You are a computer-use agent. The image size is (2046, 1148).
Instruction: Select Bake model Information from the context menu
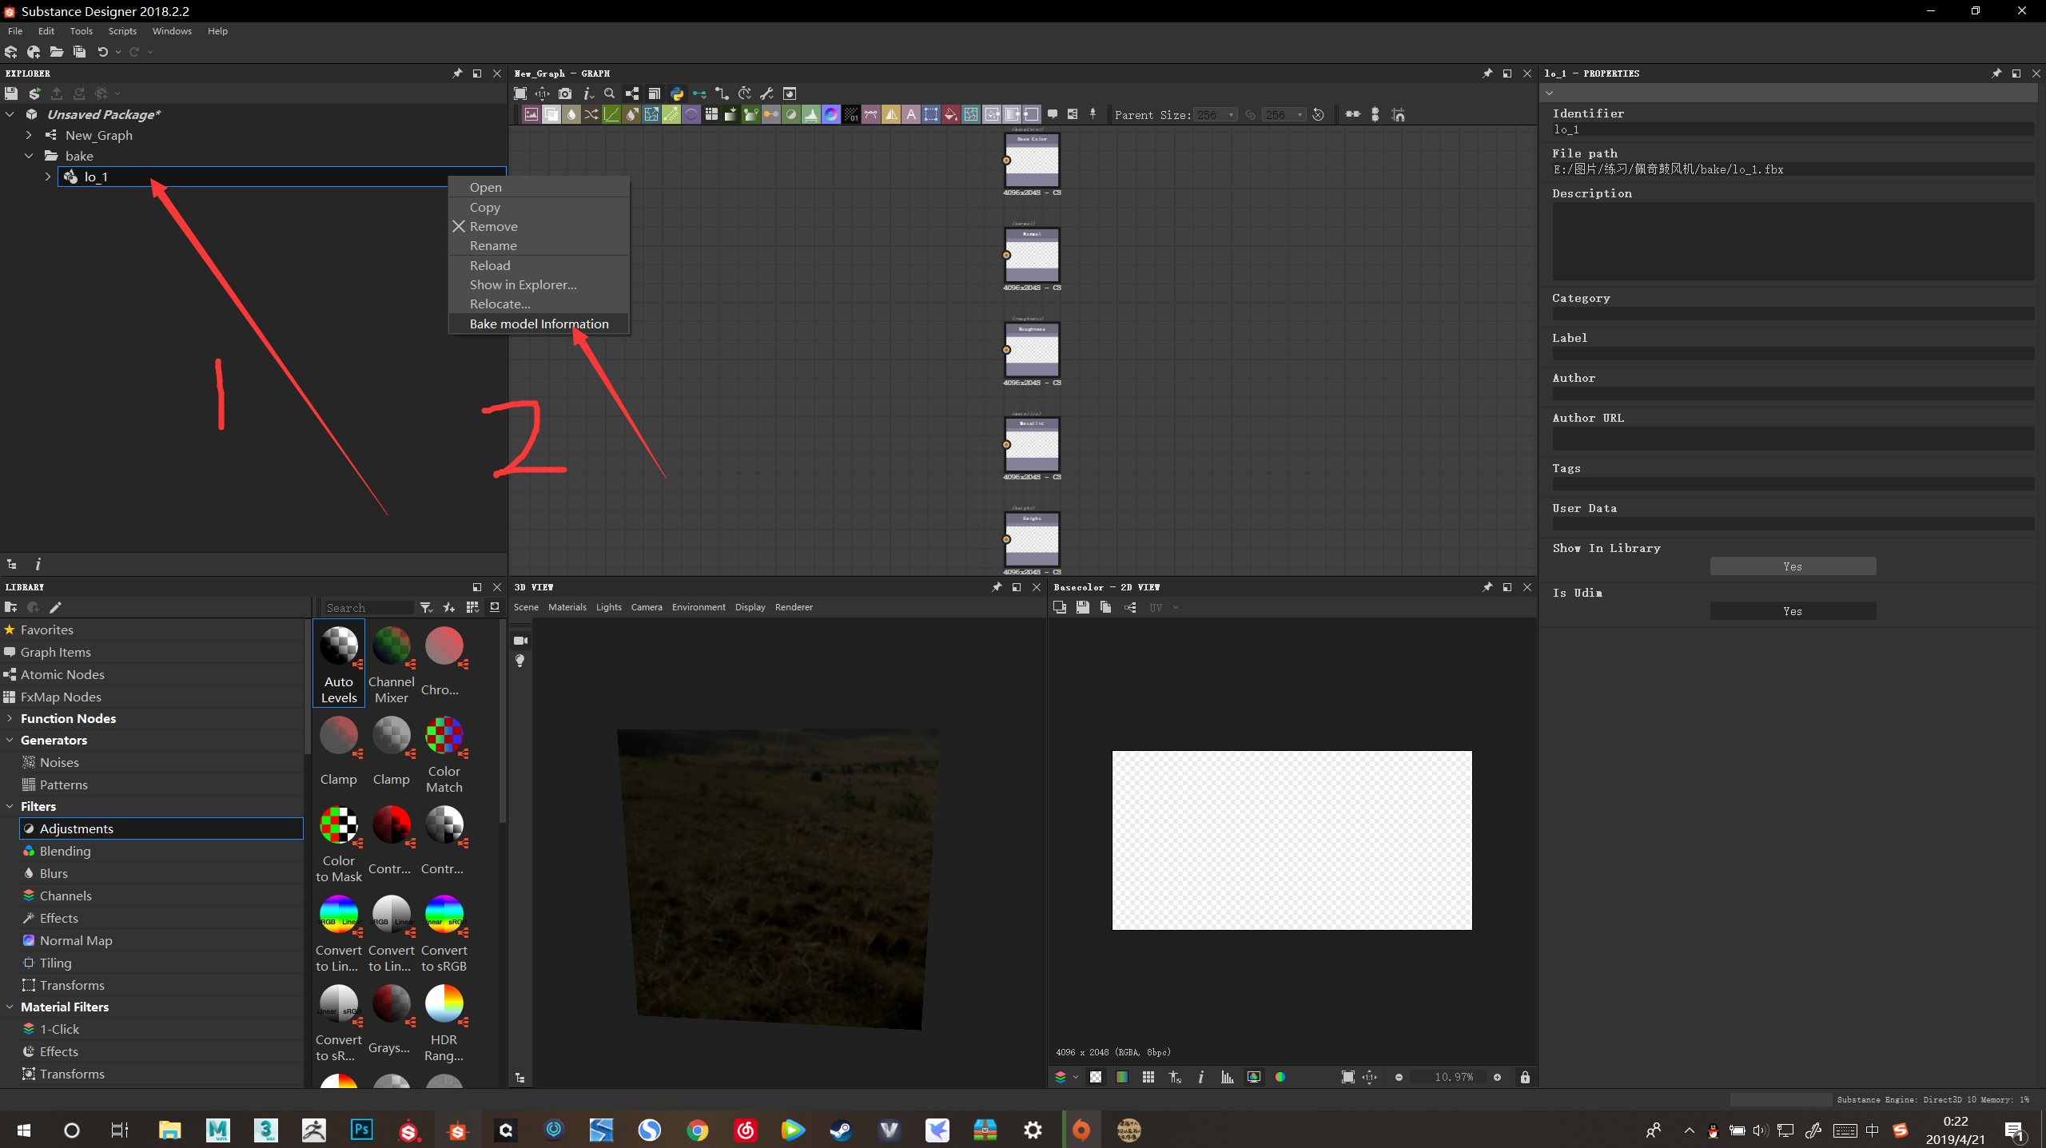539,324
